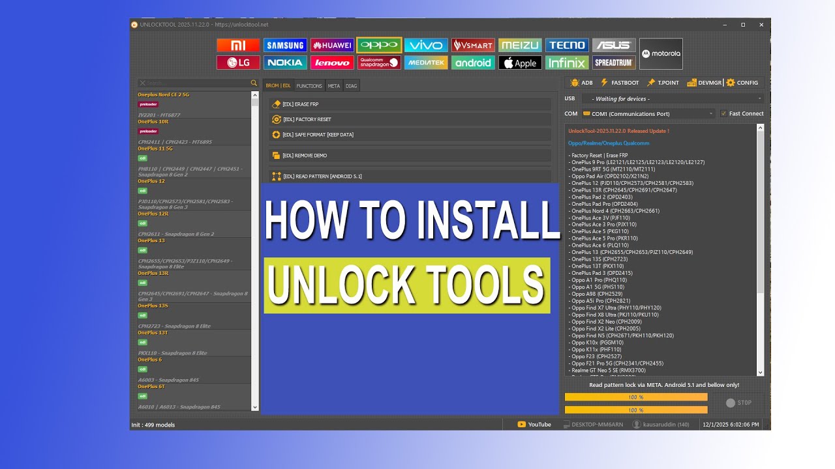Select the Motorola brand icon

(x=661, y=53)
